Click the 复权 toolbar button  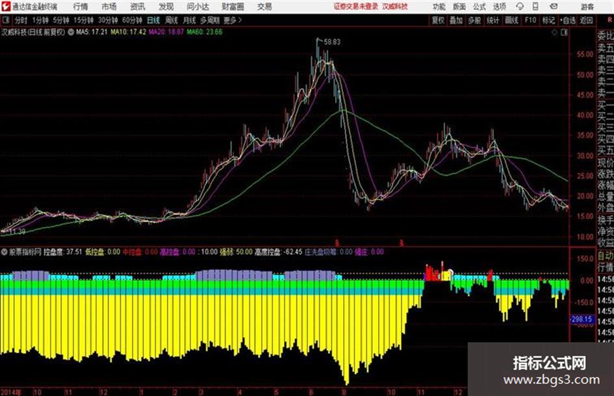(x=438, y=20)
